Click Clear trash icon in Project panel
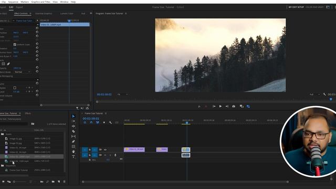This screenshot has width=336, height=189. (x=64, y=182)
